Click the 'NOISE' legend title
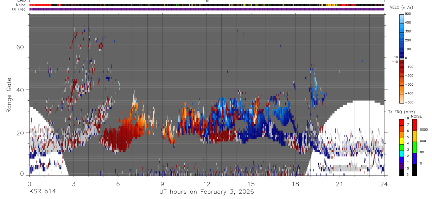The width and height of the screenshot is (432, 199). [x=417, y=116]
